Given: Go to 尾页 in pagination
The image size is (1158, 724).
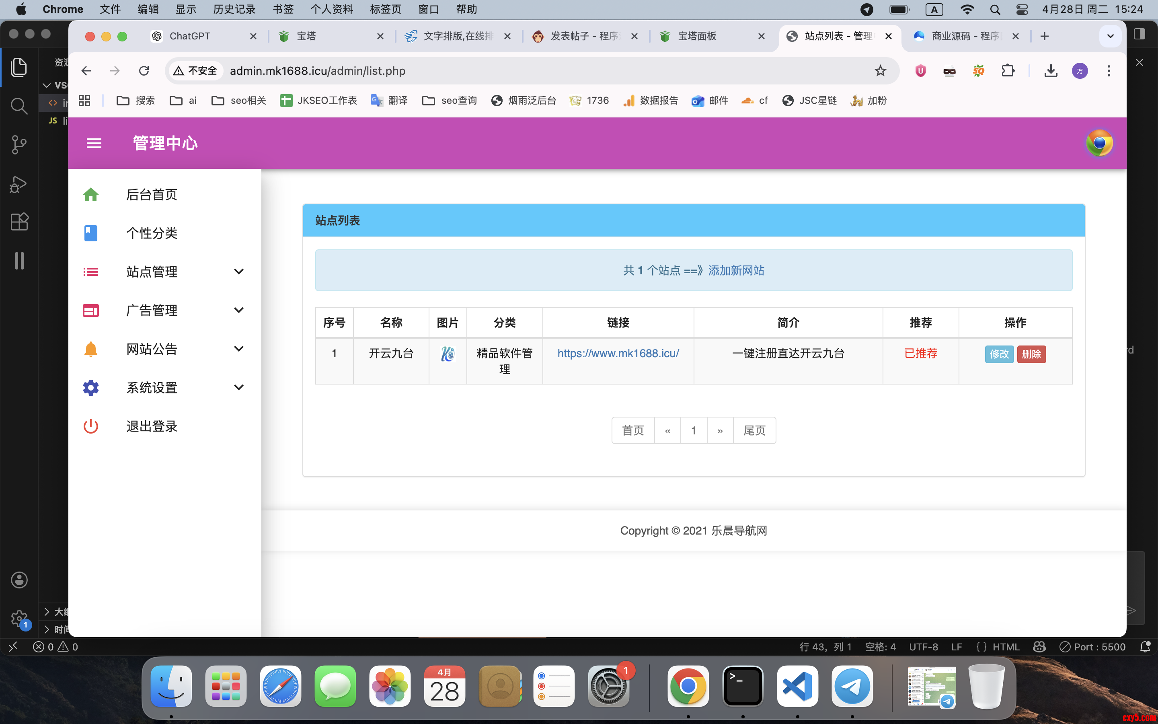Looking at the screenshot, I should tap(754, 430).
